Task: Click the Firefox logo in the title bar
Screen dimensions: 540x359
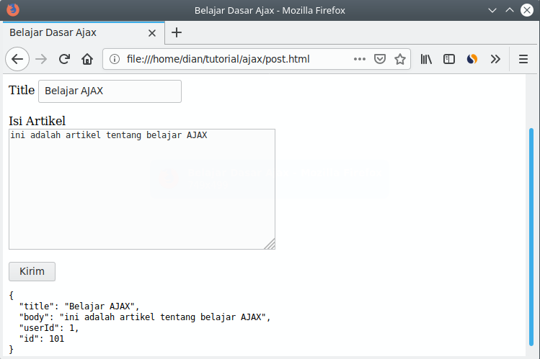Action: 13,10
